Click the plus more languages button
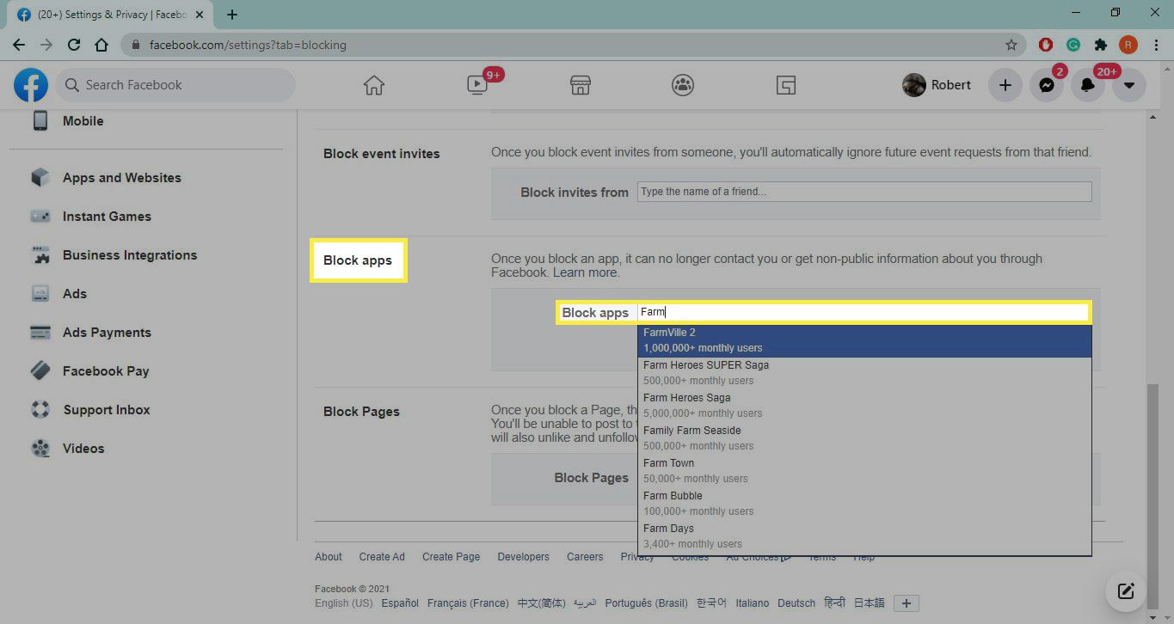Screen dimensions: 1174x624 907,603
